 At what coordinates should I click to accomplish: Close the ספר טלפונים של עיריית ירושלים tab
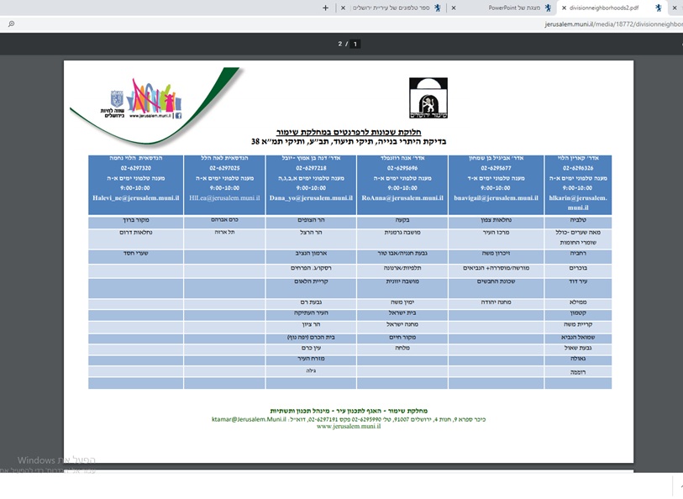pyautogui.click(x=344, y=8)
